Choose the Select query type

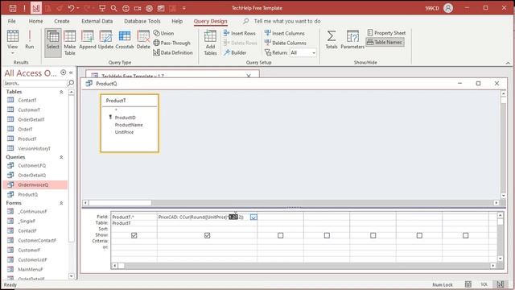[53, 43]
